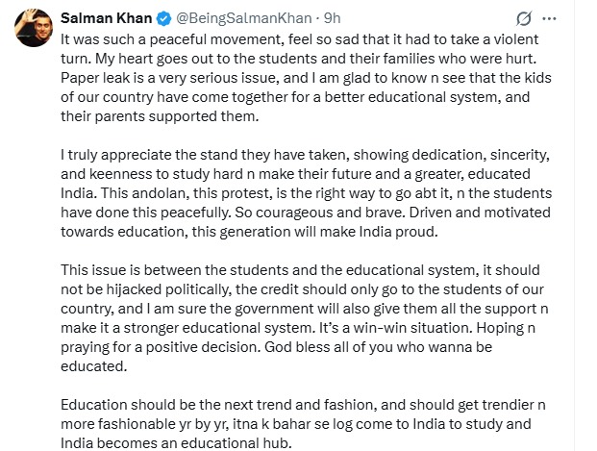Screen dimensions: 597x451
Task: Click the line starting 'India. This andolan, this protest'
Action: (x=306, y=193)
